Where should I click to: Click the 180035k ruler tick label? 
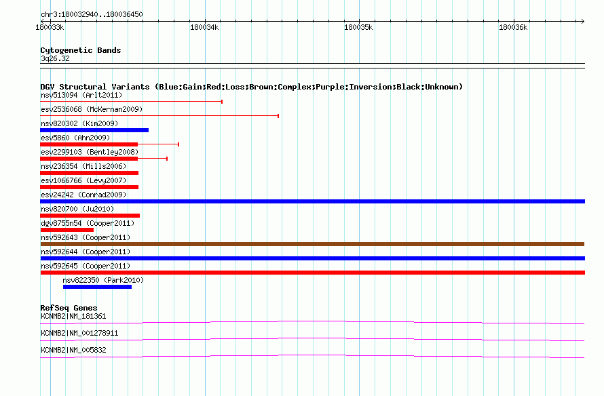(358, 27)
